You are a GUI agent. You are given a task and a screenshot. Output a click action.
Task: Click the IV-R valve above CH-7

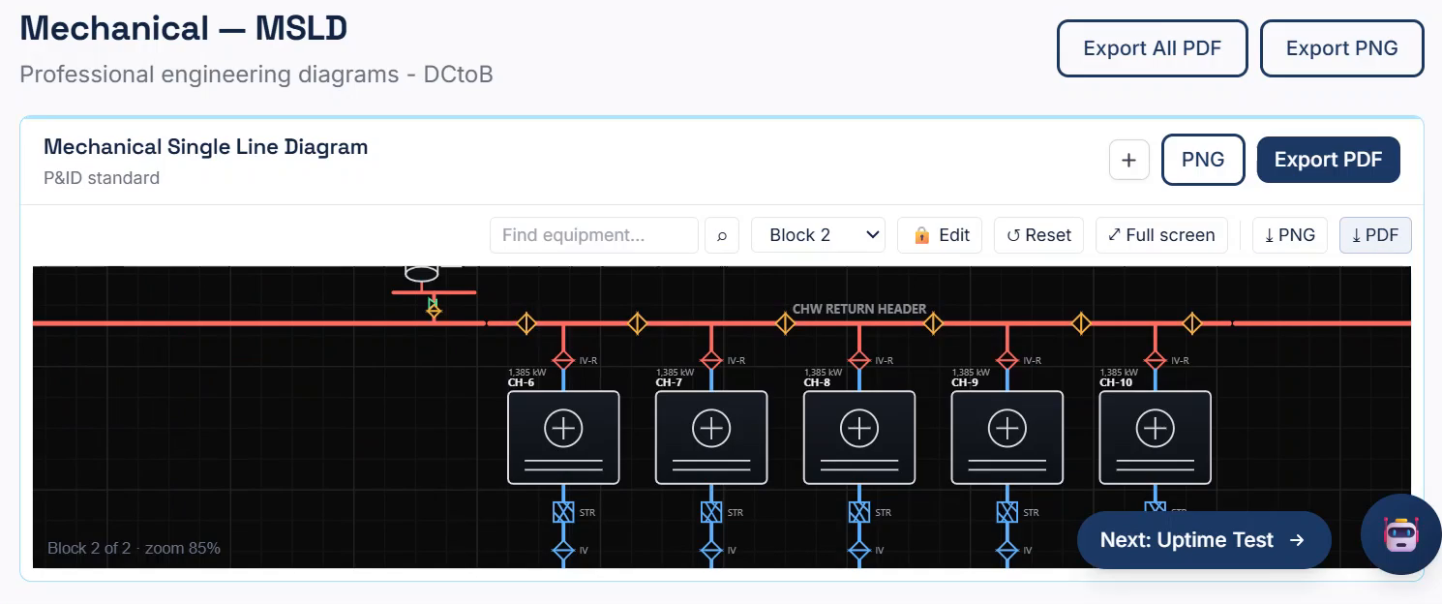[x=711, y=360]
